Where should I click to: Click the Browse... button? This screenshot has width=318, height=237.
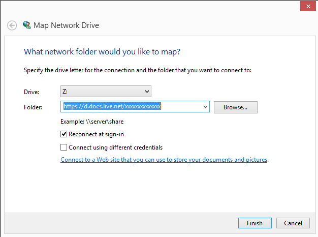click(236, 107)
